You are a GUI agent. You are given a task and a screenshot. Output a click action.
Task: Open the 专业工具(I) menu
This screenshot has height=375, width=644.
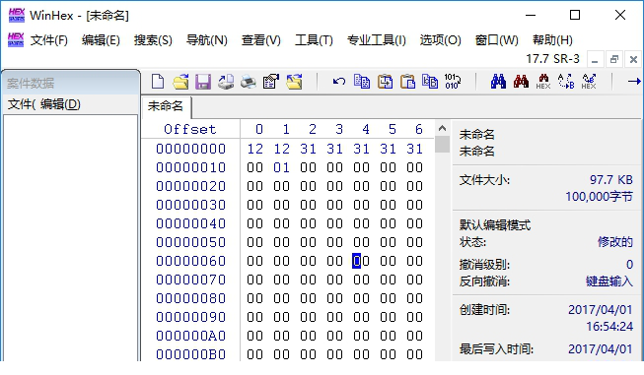tap(376, 40)
